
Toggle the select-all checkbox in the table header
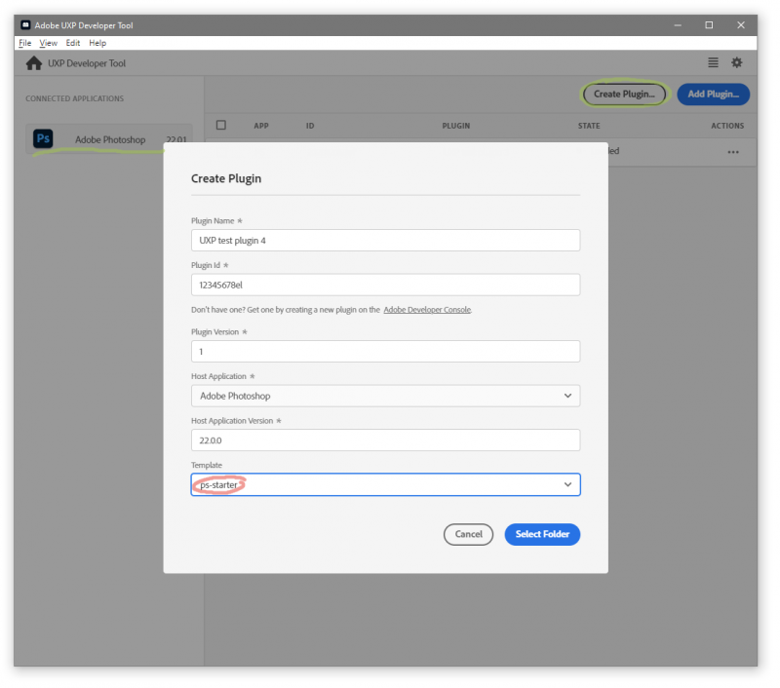point(221,126)
